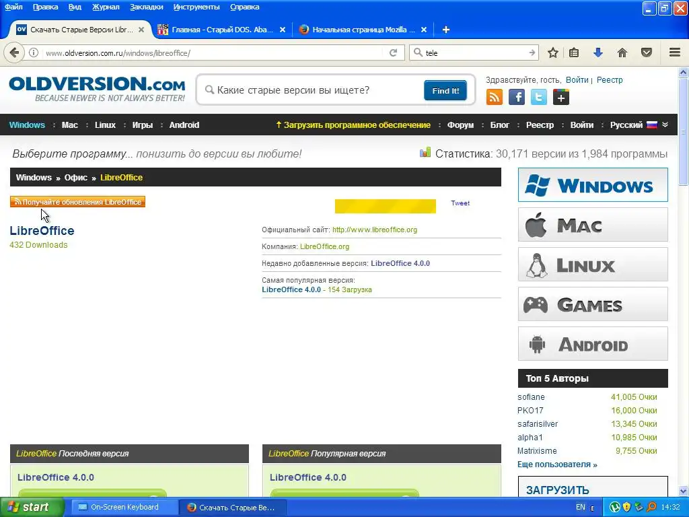The height and width of the screenshot is (517, 689).
Task: Reload the current page
Action: [x=393, y=53]
